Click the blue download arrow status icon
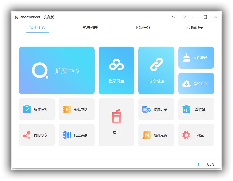This screenshot has height=181, width=233. click(199, 164)
